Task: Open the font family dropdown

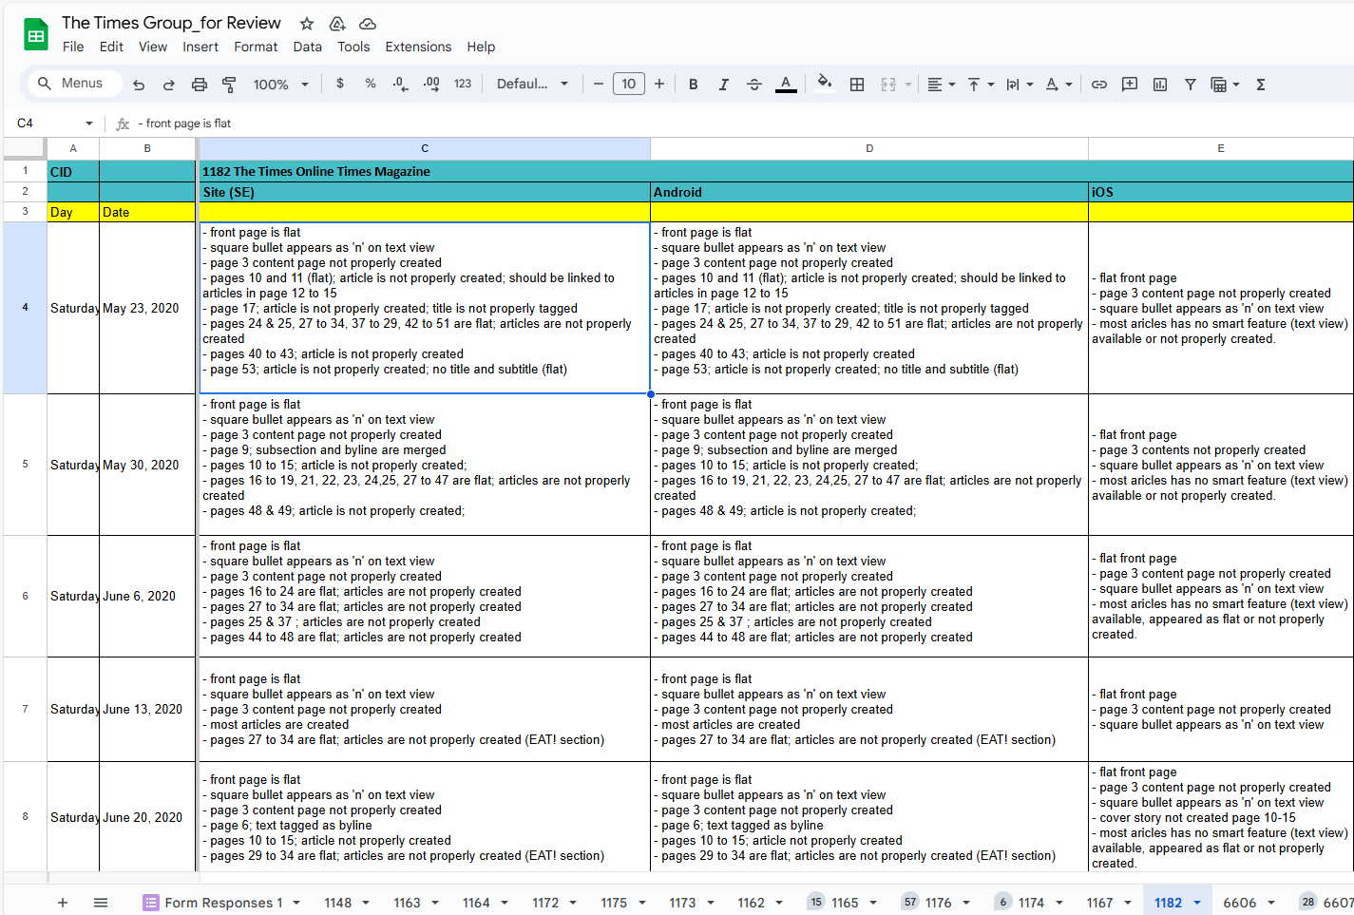Action: tap(532, 84)
